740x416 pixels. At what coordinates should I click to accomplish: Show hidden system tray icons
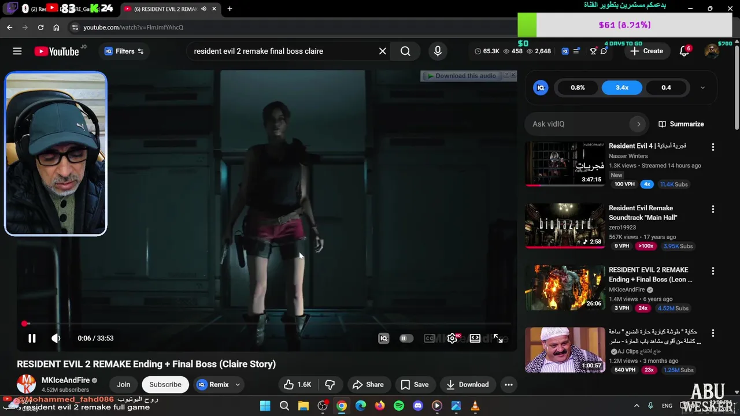point(637,406)
